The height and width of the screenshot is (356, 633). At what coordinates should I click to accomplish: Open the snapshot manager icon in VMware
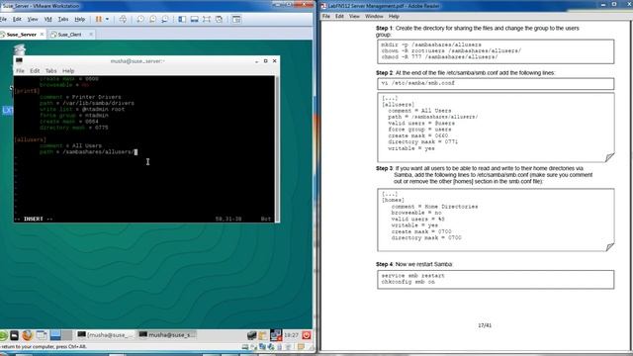coord(165,19)
